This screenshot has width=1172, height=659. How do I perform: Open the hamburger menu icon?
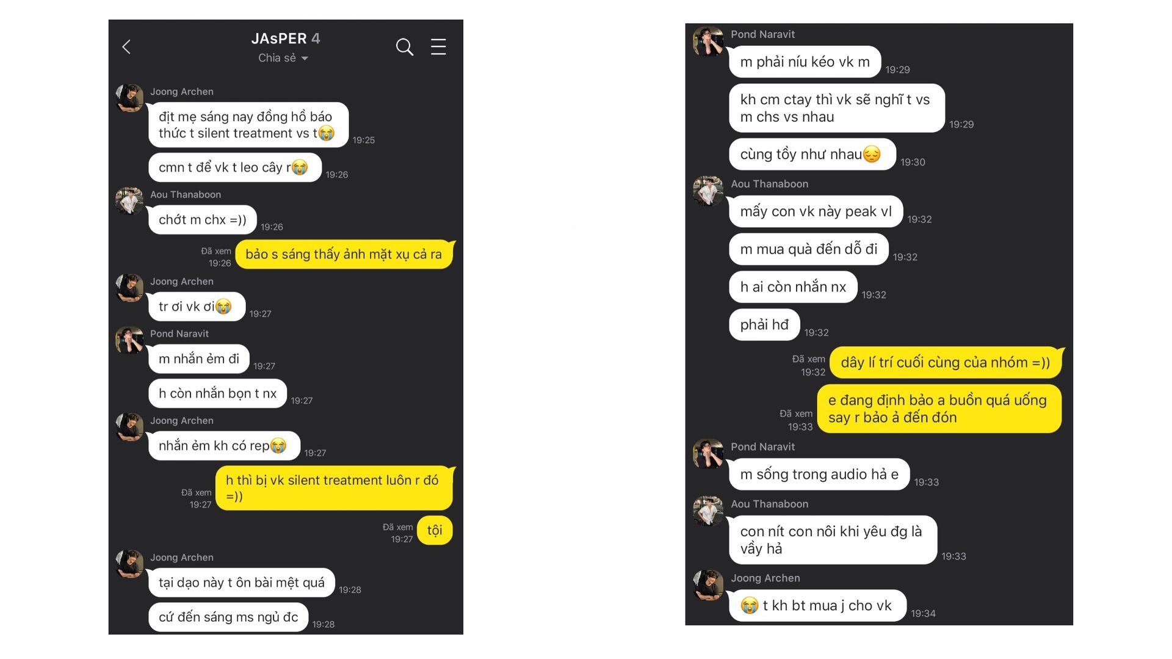tap(438, 47)
